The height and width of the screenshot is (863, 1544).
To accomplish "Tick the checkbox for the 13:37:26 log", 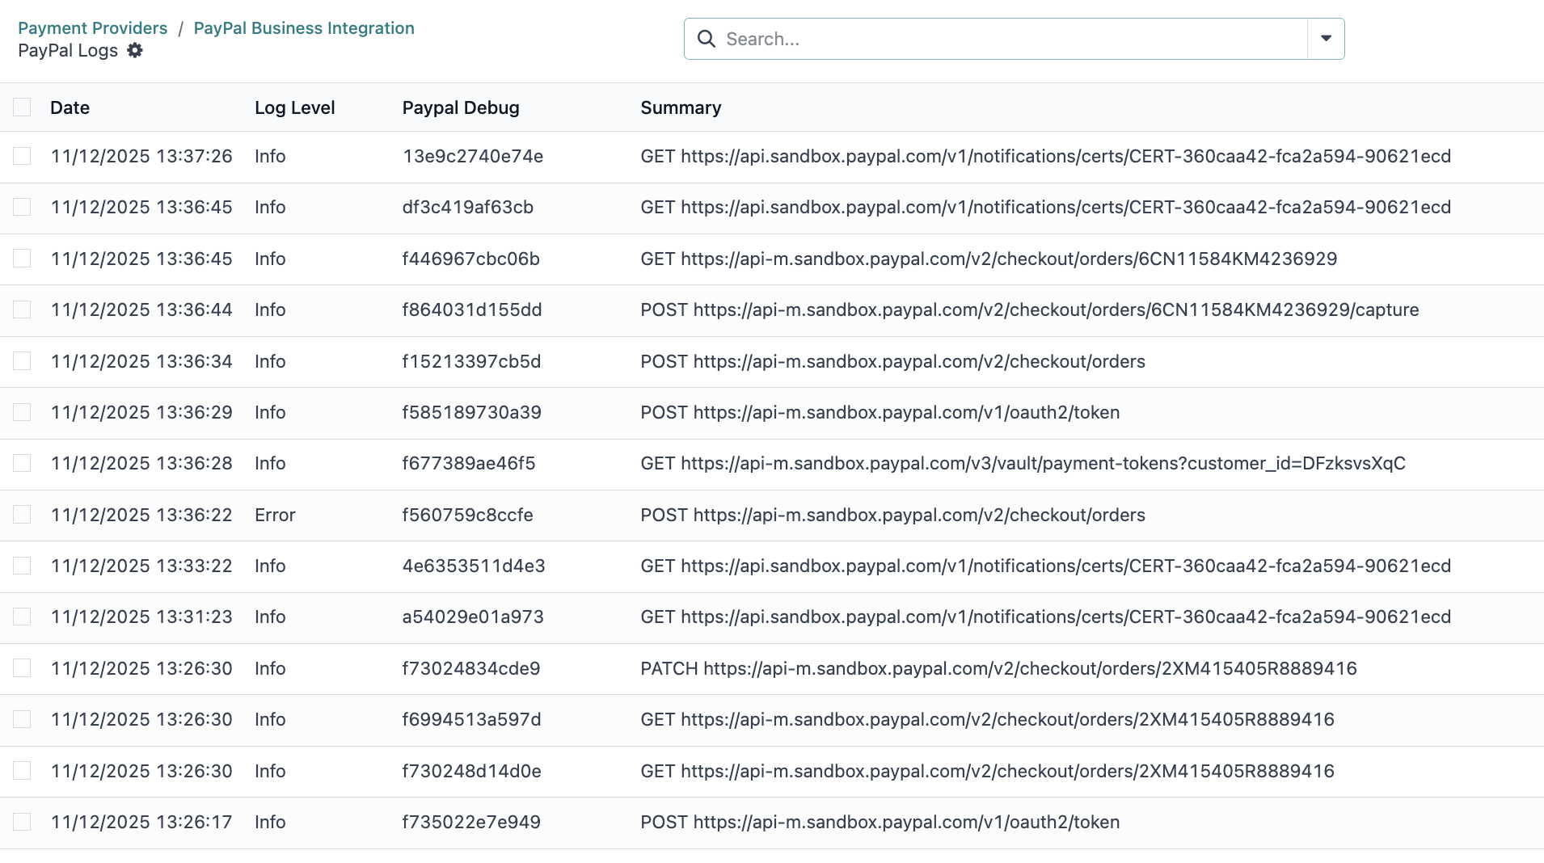I will point(22,156).
